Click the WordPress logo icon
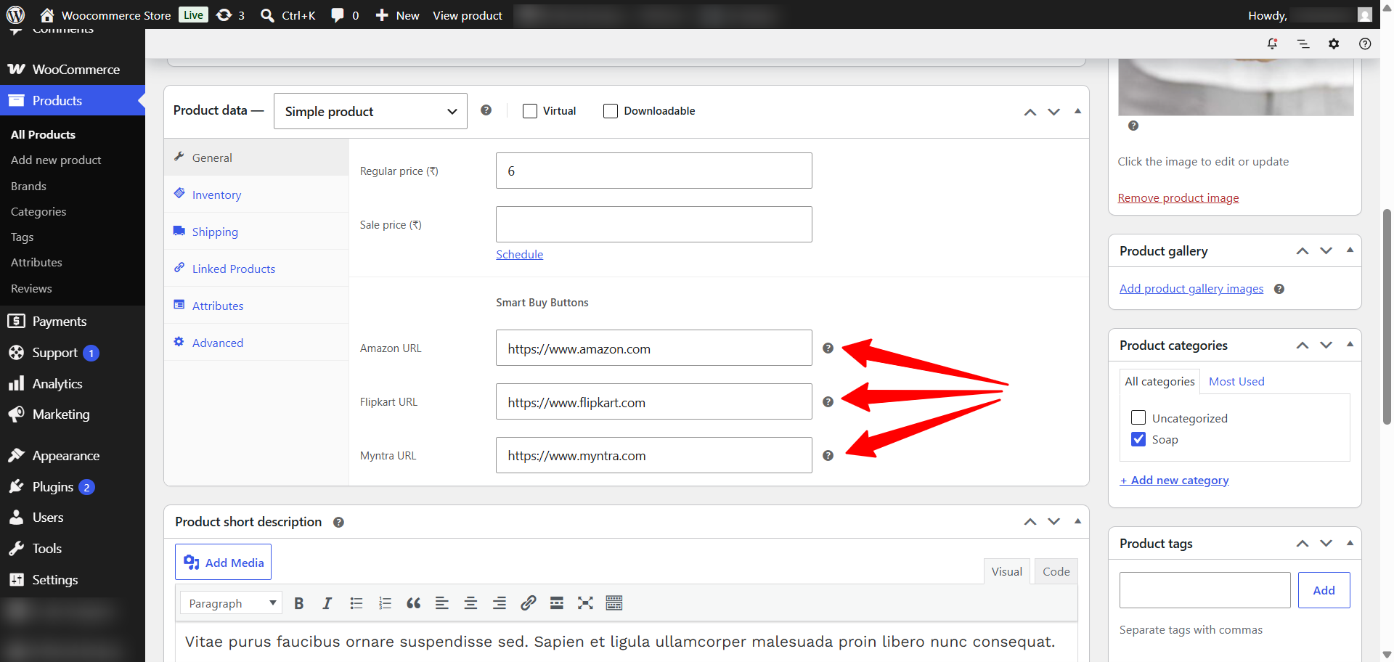This screenshot has height=662, width=1394. click(15, 15)
